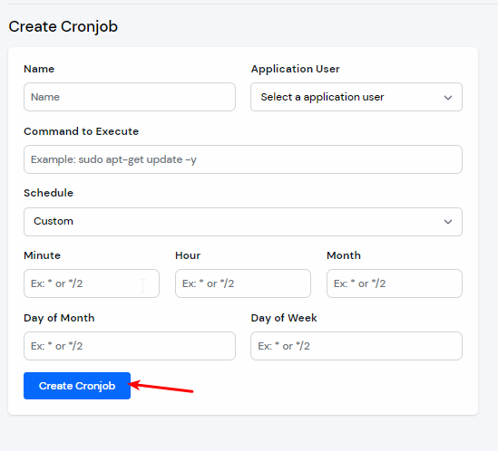Select the Hour input box

coord(243,283)
